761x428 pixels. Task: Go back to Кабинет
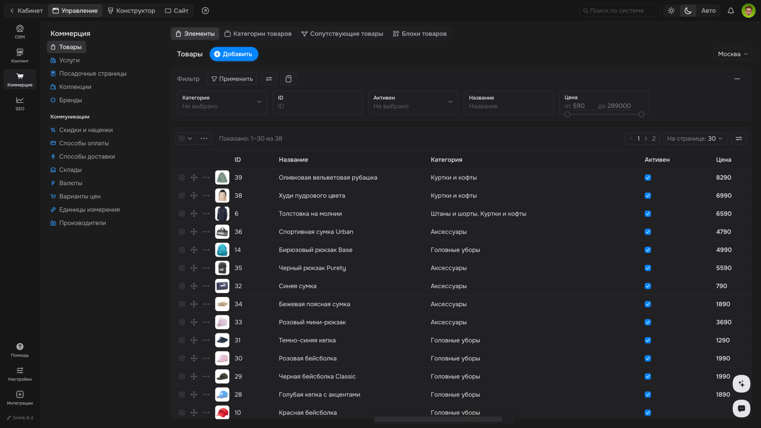26,11
